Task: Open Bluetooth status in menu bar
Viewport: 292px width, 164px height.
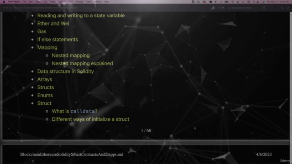Action: pos(221,2)
